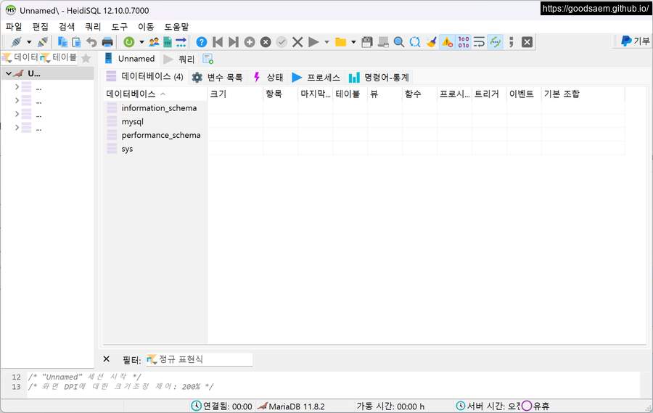The width and height of the screenshot is (653, 413).
Task: Open the refresh dropdown arrow
Action: [141, 42]
